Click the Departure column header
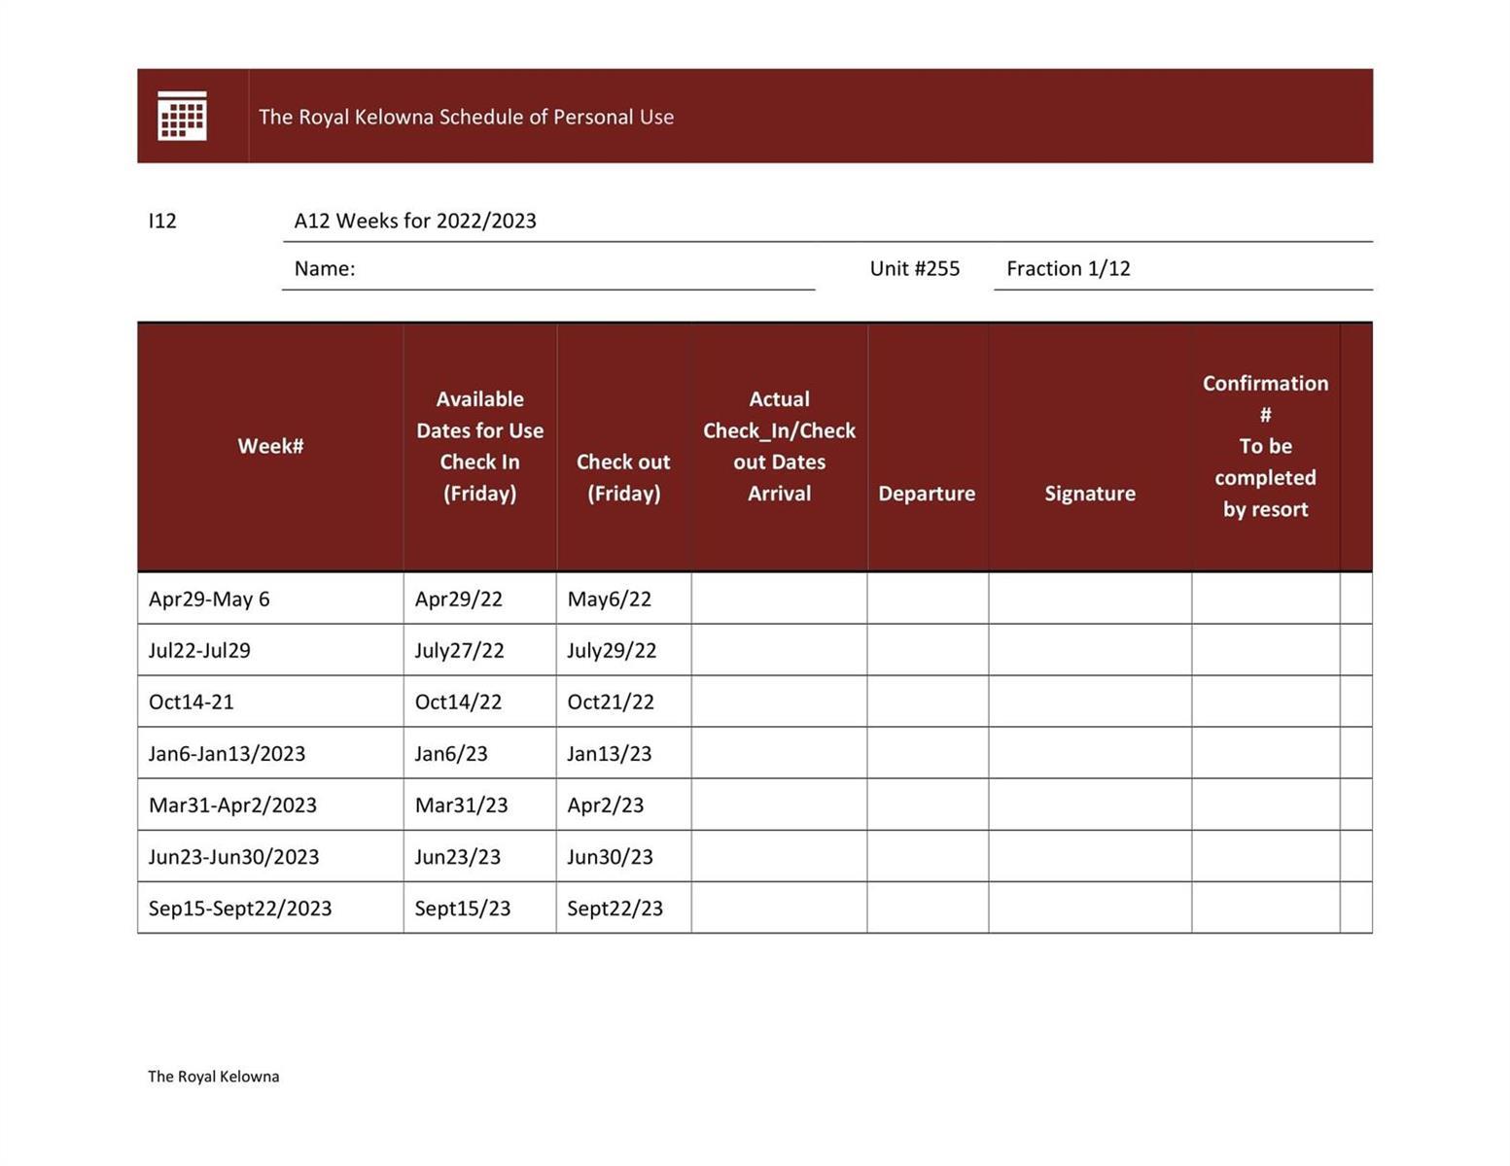The width and height of the screenshot is (1510, 1166). [x=927, y=494]
